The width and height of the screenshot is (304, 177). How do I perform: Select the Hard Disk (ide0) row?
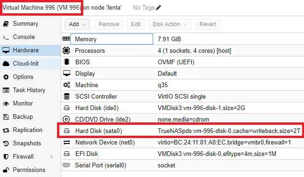(x=183, y=108)
